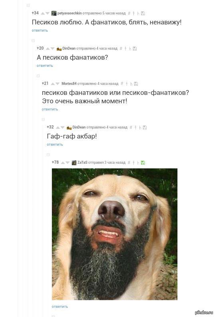The image size is (215, 317).
Task: Save petyavasechkin's comment with the floppy icon
Action: [143, 13]
